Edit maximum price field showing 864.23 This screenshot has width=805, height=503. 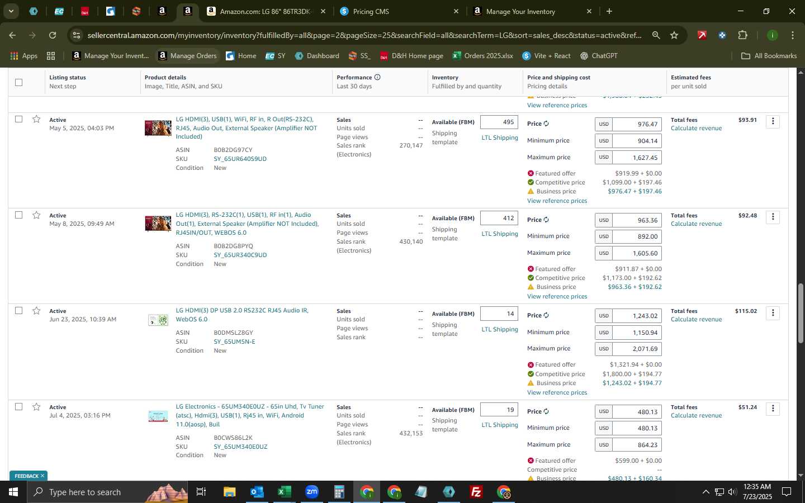point(637,445)
